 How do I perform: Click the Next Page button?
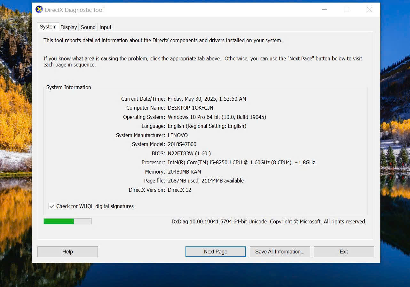(x=216, y=252)
